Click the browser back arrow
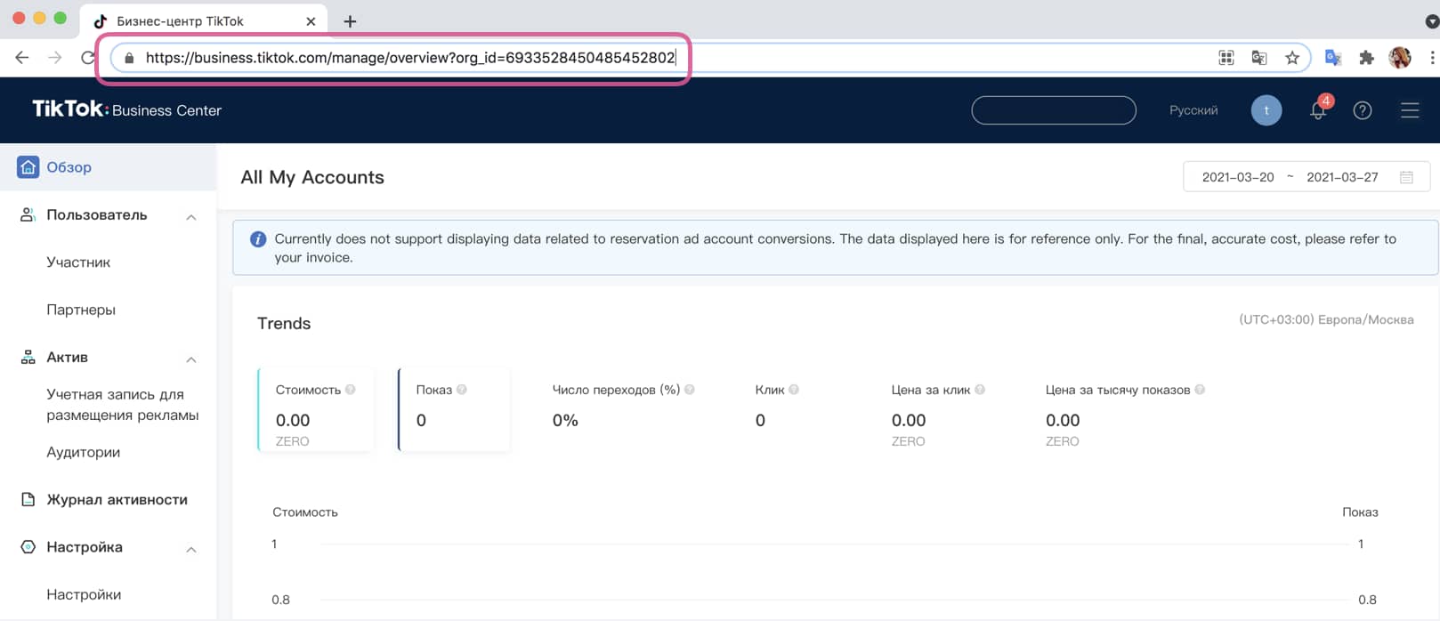This screenshot has height=621, width=1440. (x=22, y=58)
